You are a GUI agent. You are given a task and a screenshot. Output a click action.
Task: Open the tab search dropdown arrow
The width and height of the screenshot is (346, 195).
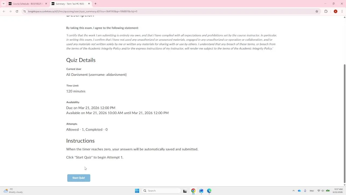(x=4, y=4)
